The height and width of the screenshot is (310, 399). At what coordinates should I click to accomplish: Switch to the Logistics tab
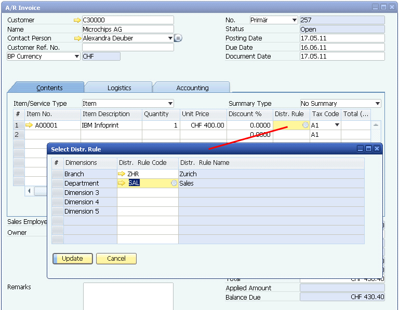(119, 88)
